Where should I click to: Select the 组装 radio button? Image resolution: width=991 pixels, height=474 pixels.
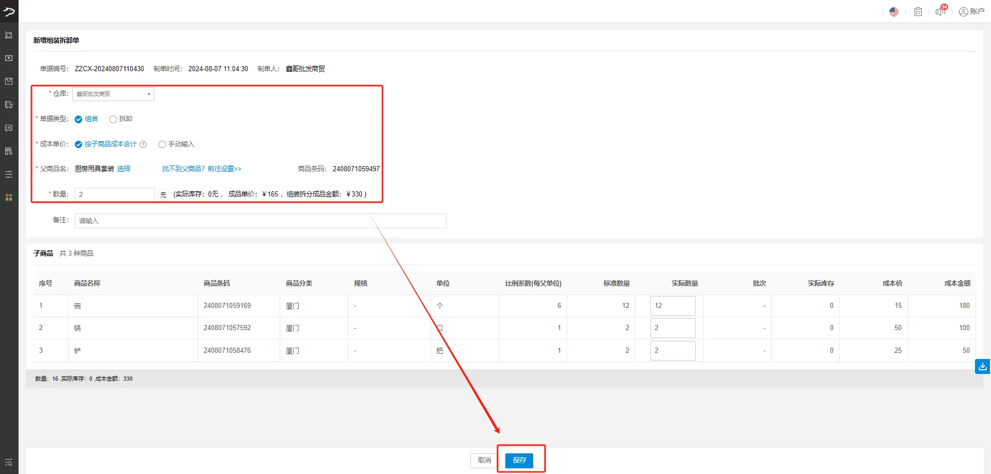tap(78, 119)
